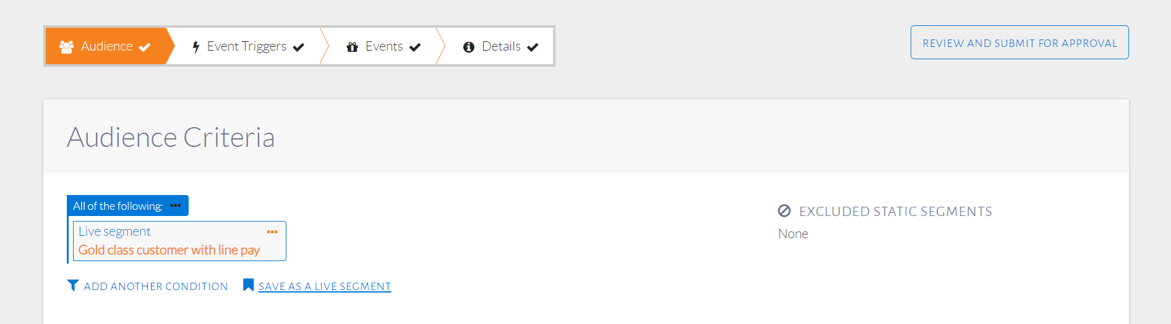
Task: Switch to the Event Triggers step
Action: click(247, 46)
